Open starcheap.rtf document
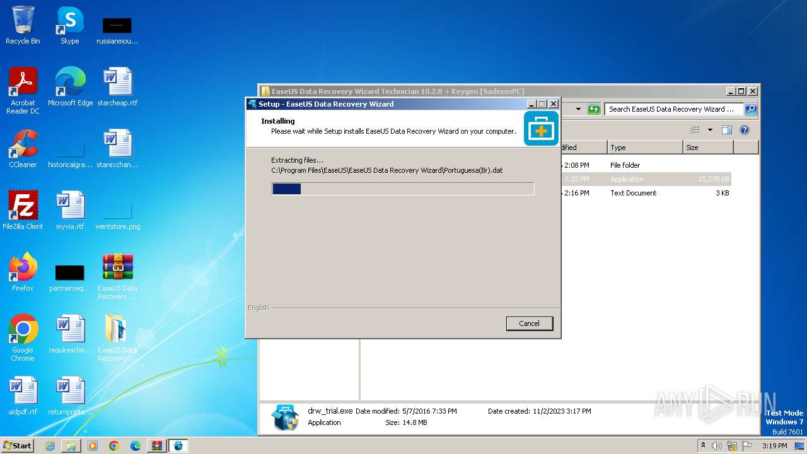The width and height of the screenshot is (807, 454). click(x=117, y=87)
